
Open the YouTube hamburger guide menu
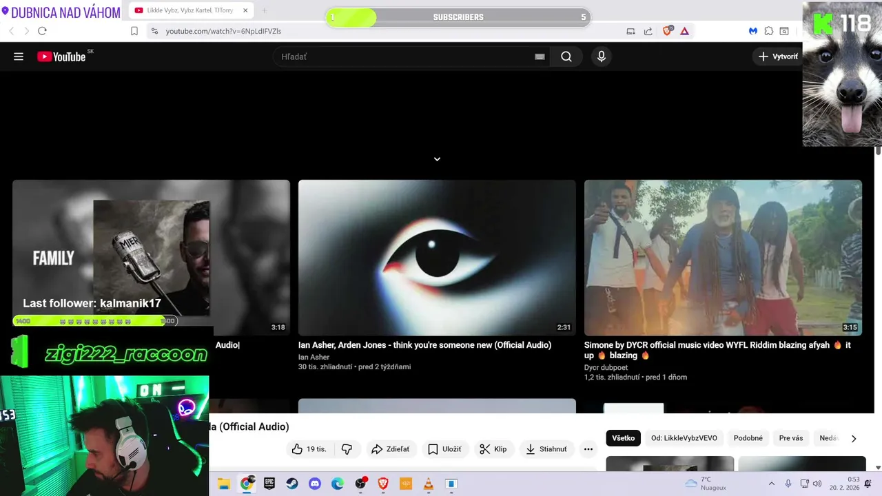[x=19, y=56]
